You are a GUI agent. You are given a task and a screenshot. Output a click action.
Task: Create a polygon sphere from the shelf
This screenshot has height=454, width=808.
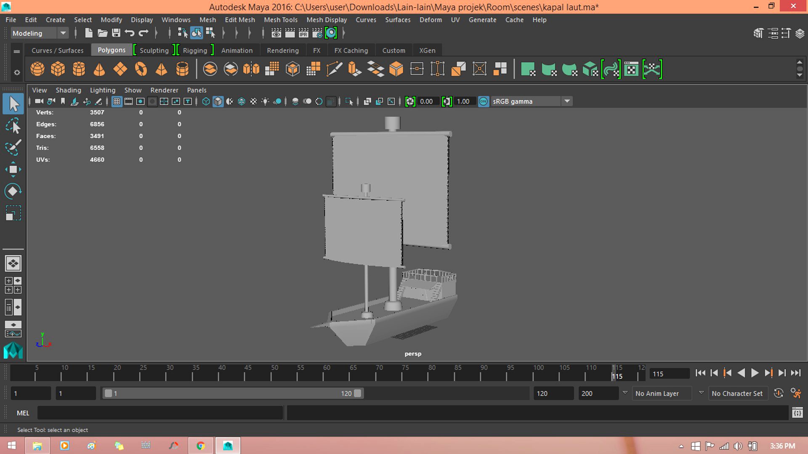(37, 69)
